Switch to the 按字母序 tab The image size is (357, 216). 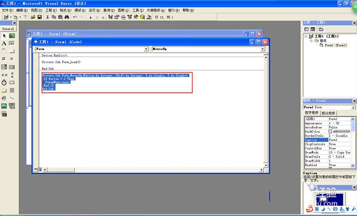coord(312,113)
